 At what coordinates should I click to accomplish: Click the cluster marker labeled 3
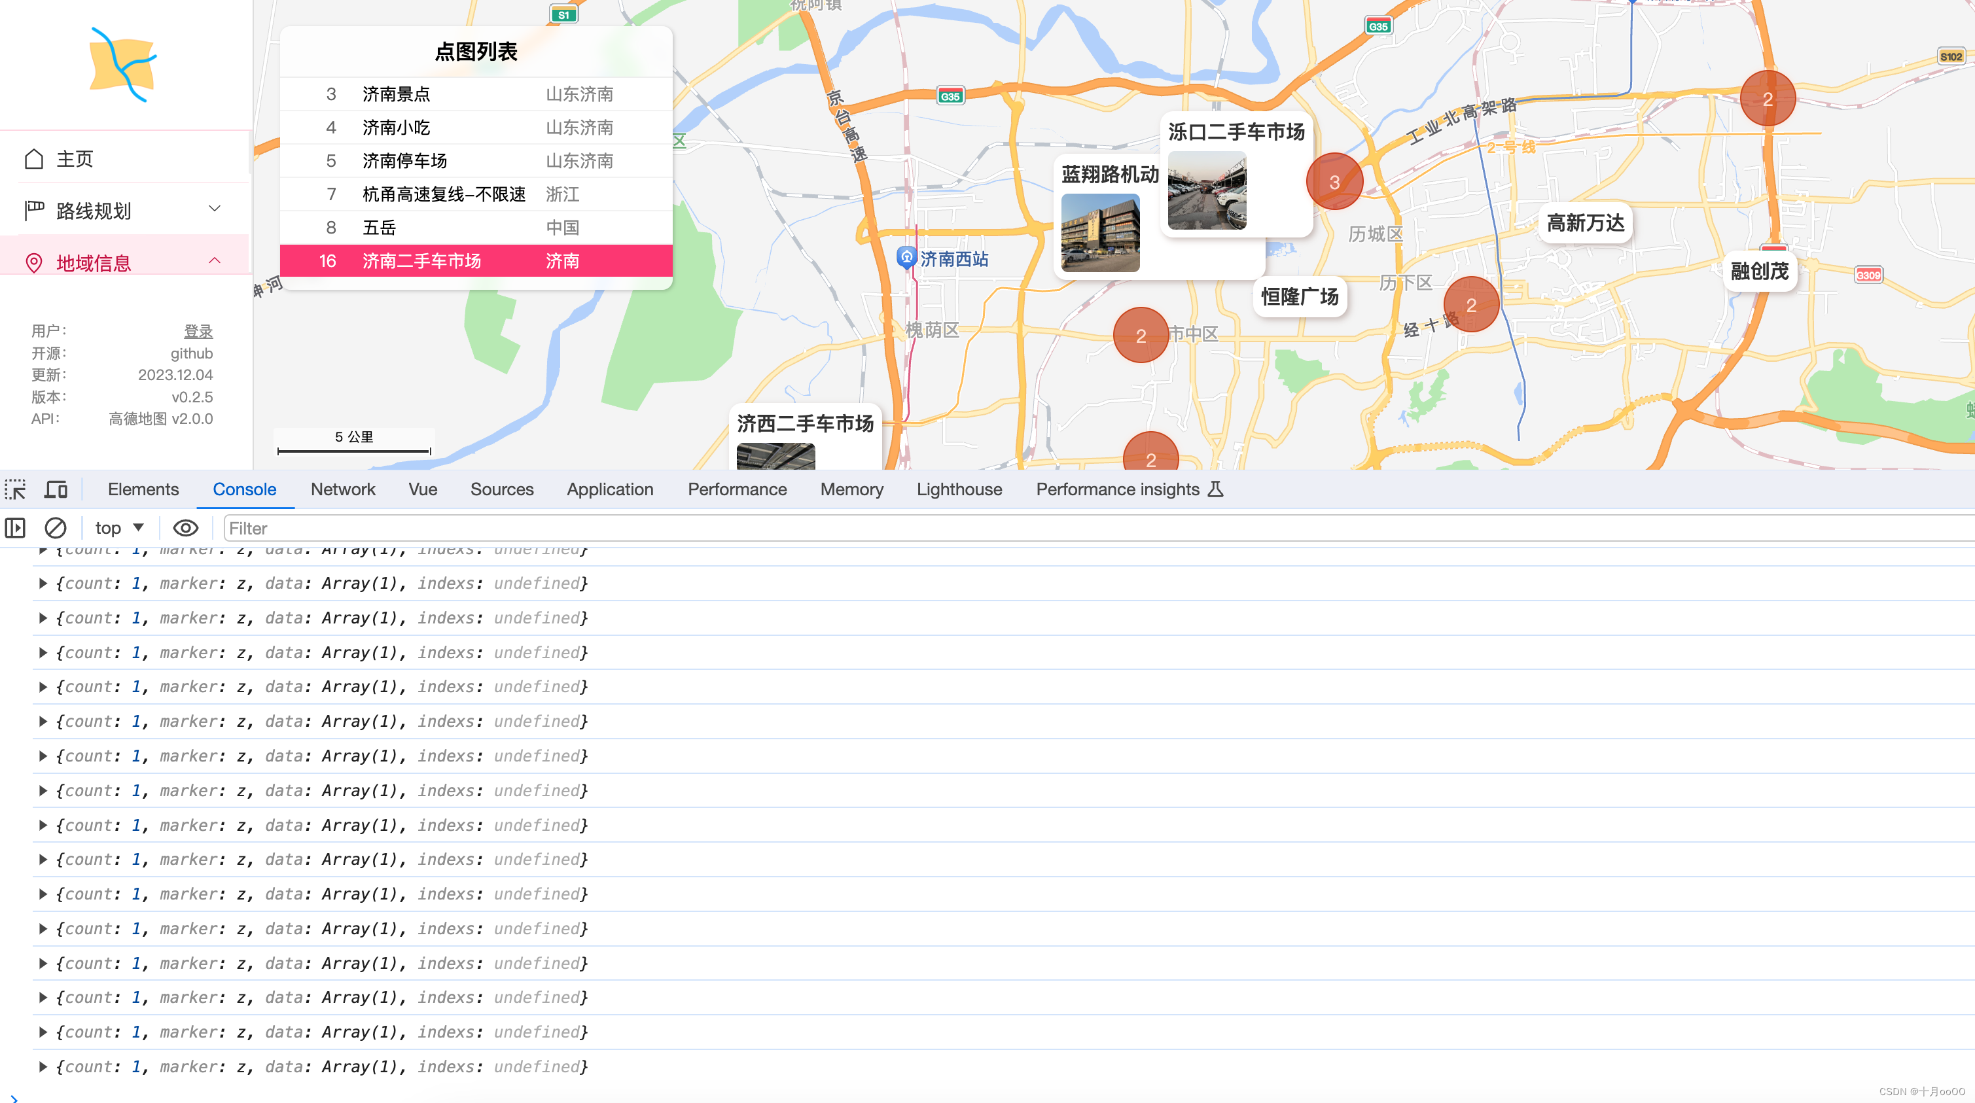[1334, 181]
